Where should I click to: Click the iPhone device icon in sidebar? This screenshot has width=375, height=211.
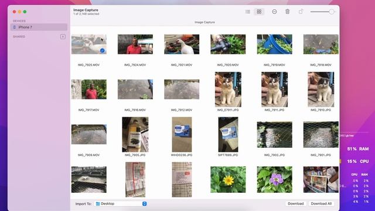coord(14,28)
